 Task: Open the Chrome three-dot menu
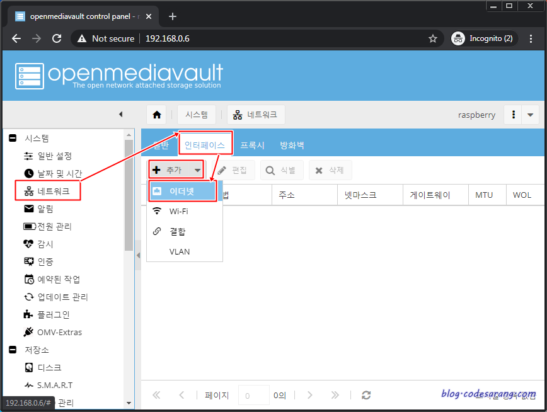531,38
